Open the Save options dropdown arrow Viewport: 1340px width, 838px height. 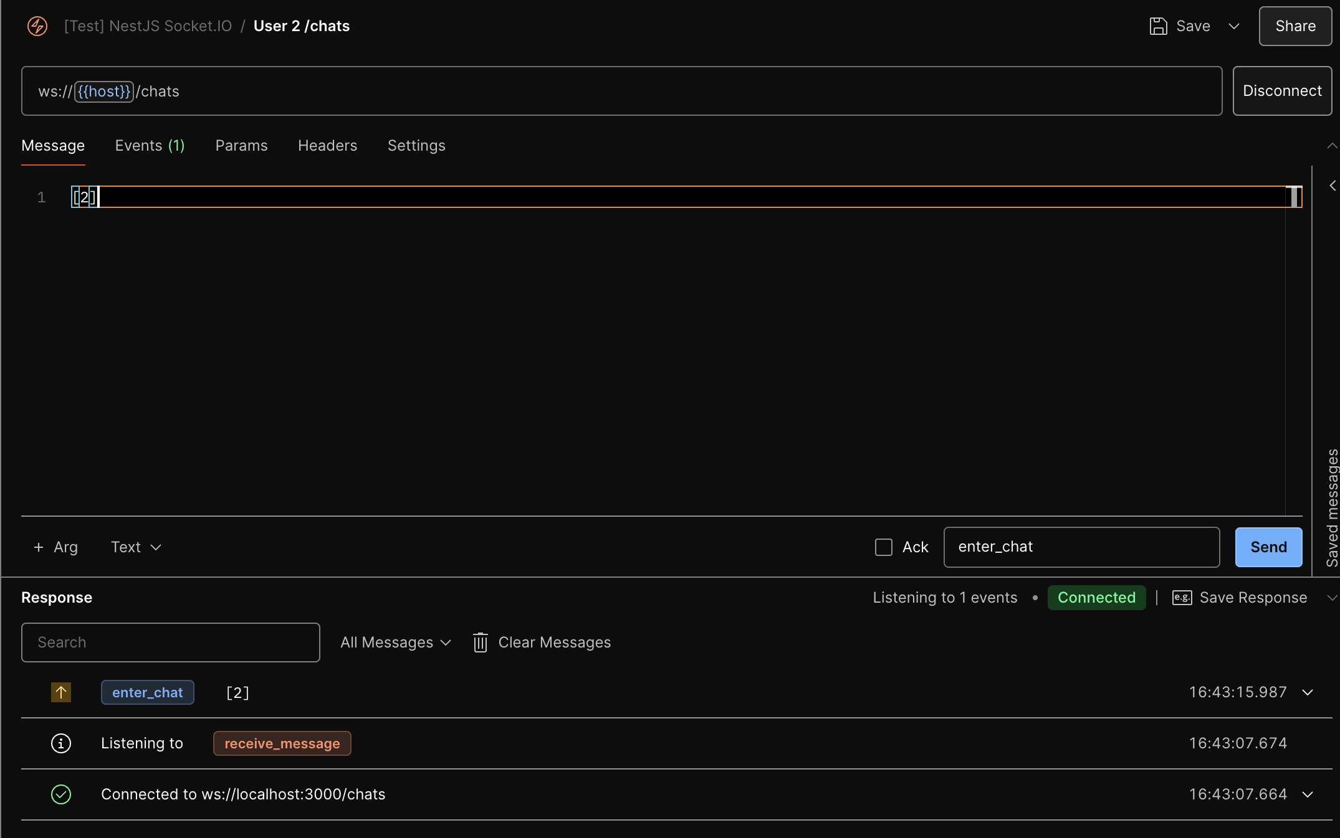1233,26
